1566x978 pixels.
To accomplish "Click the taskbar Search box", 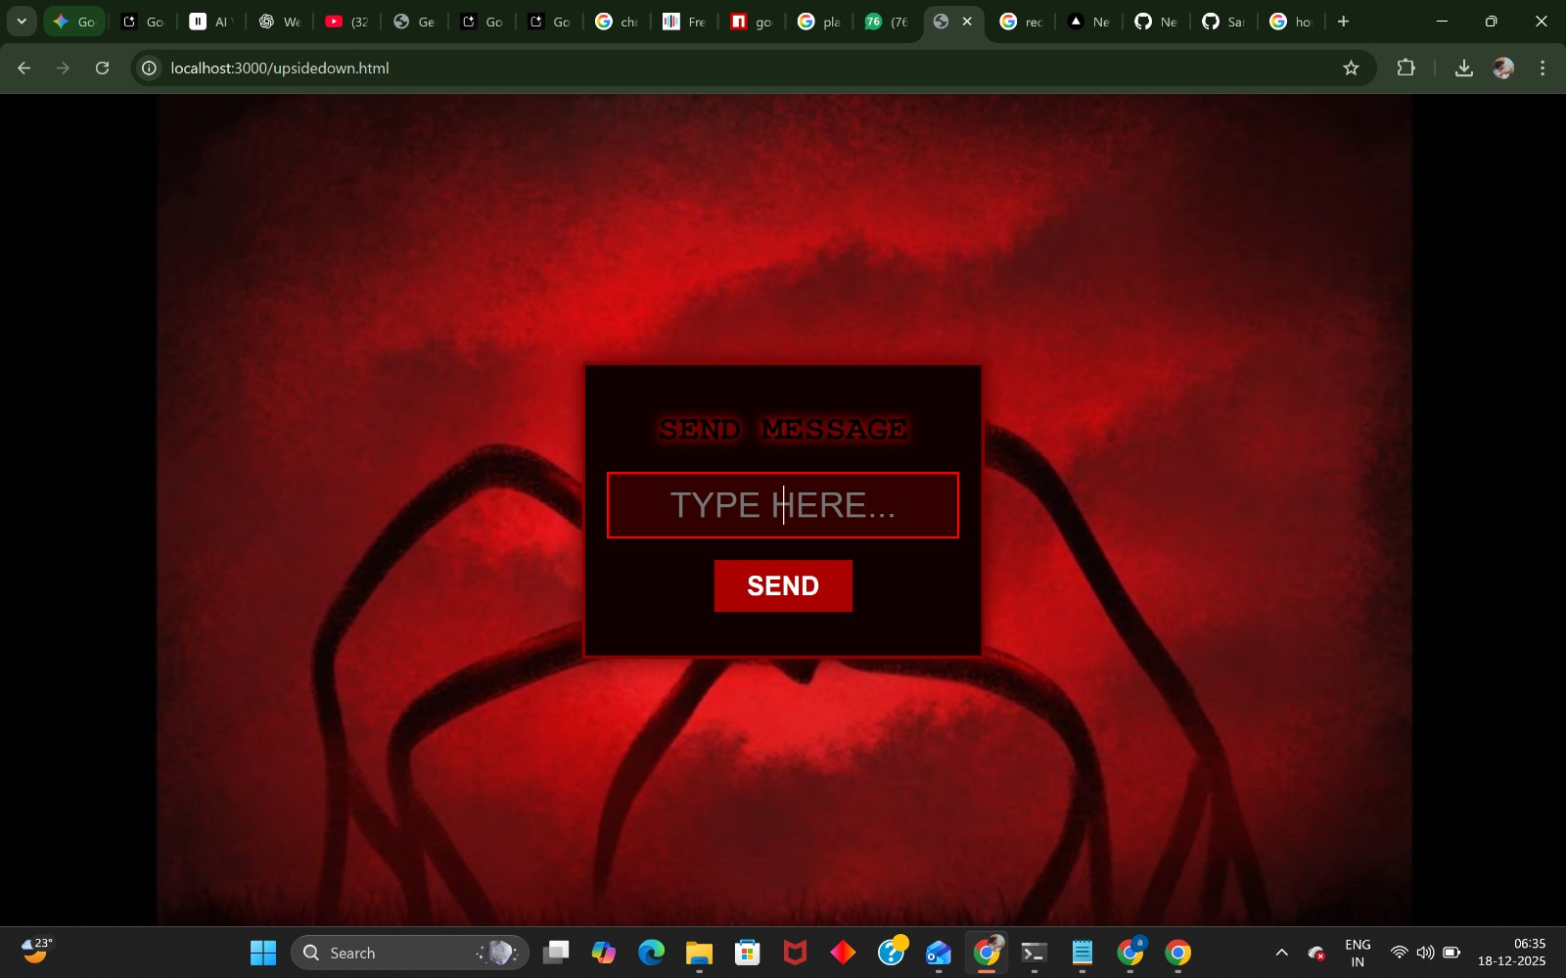I will pos(410,953).
